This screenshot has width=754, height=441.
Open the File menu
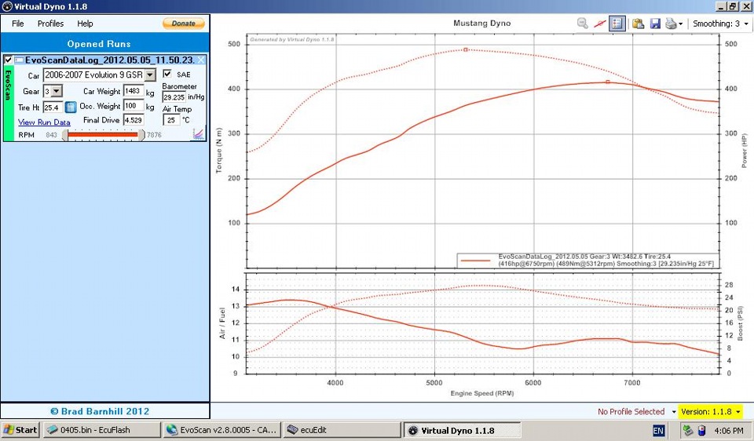click(18, 24)
